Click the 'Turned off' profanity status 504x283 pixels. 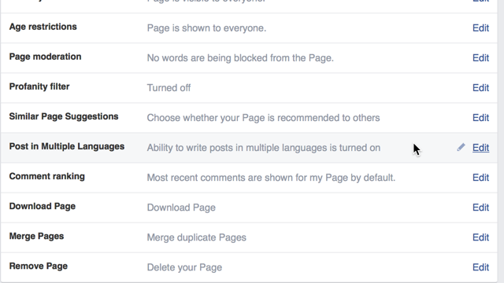pyautogui.click(x=169, y=88)
